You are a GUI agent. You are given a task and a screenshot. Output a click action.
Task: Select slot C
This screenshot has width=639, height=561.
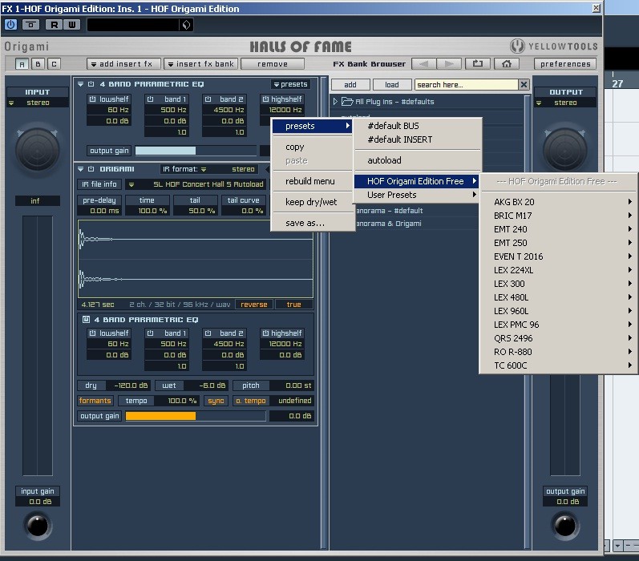[x=54, y=64]
